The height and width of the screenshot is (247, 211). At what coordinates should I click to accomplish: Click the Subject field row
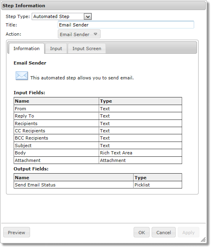98,146
